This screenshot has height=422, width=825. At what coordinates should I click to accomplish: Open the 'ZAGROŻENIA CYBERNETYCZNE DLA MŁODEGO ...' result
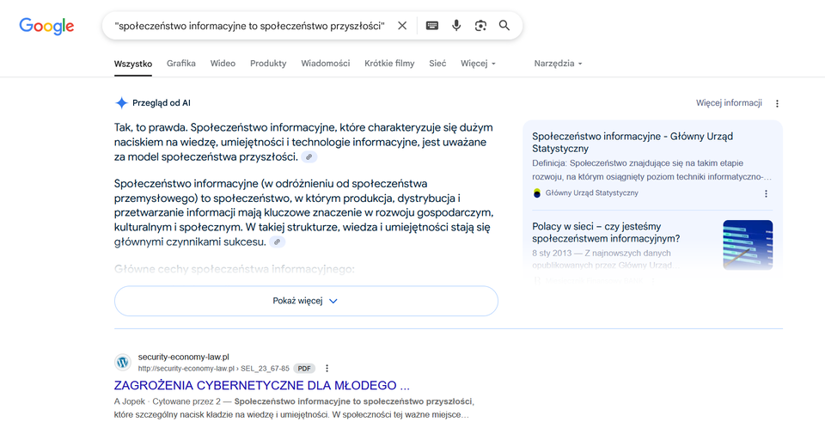point(261,385)
